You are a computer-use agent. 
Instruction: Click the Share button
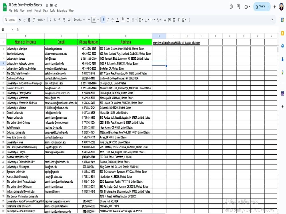pos(260,7)
